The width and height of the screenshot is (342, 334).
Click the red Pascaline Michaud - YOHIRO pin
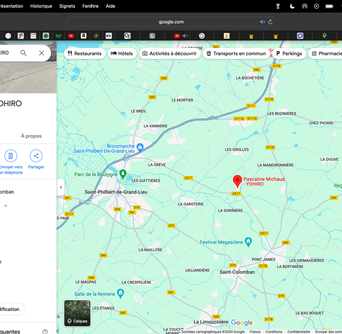pos(237,181)
